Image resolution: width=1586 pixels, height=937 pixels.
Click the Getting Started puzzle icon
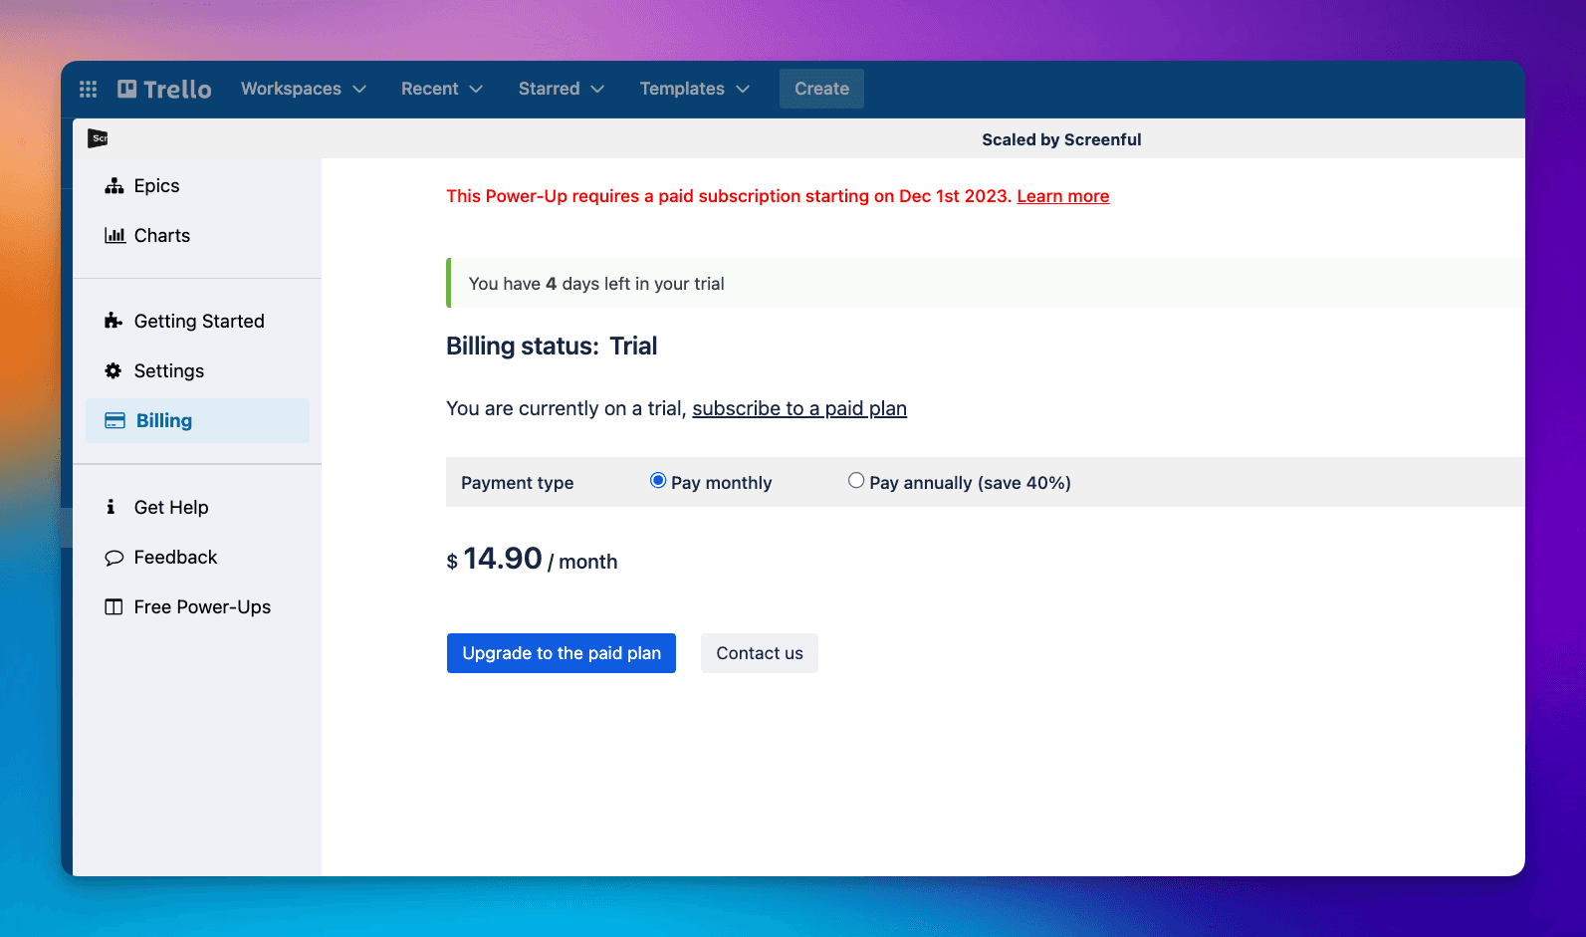pyautogui.click(x=113, y=321)
